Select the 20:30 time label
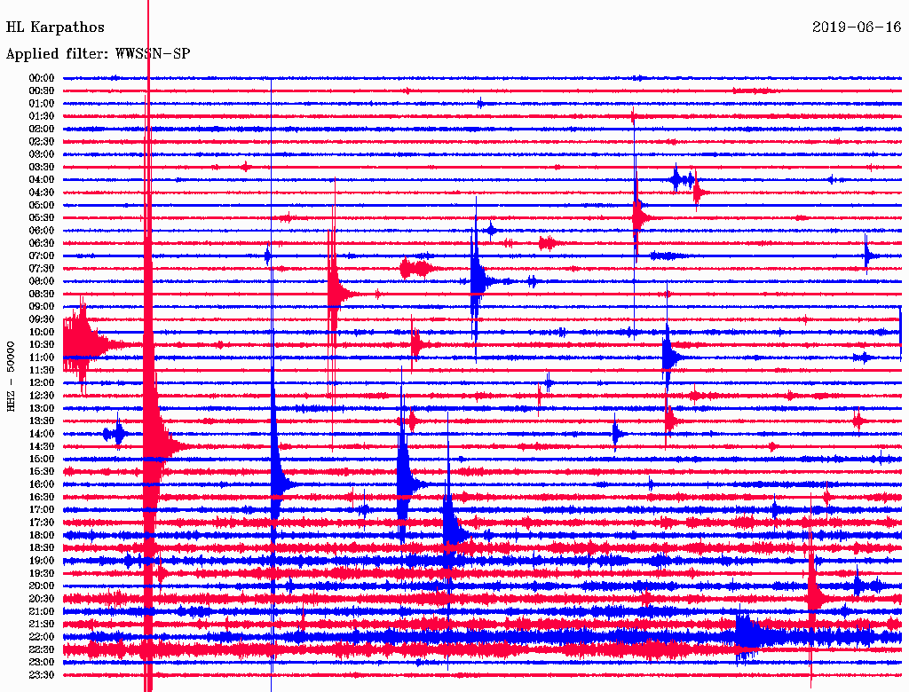909x692 pixels. pyautogui.click(x=42, y=599)
